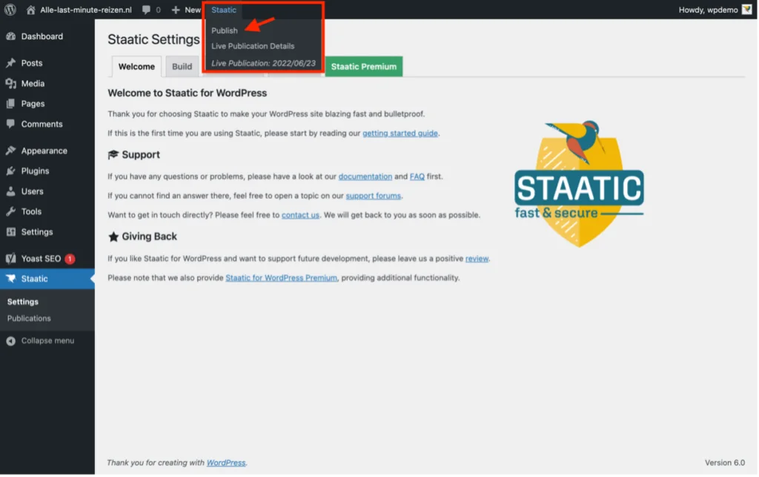The height and width of the screenshot is (477, 759).
Task: Switch to the Welcome tab
Action: coord(136,66)
